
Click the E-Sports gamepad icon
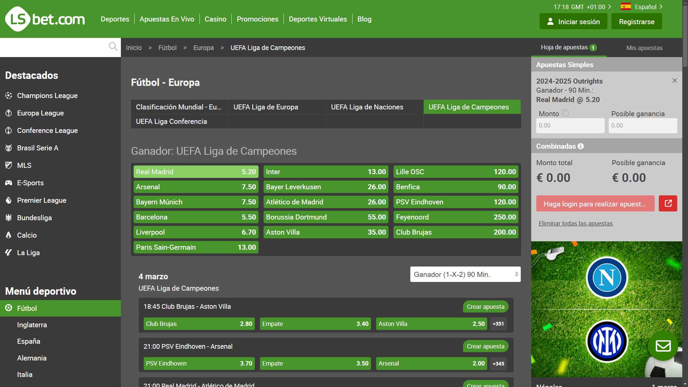tap(9, 183)
